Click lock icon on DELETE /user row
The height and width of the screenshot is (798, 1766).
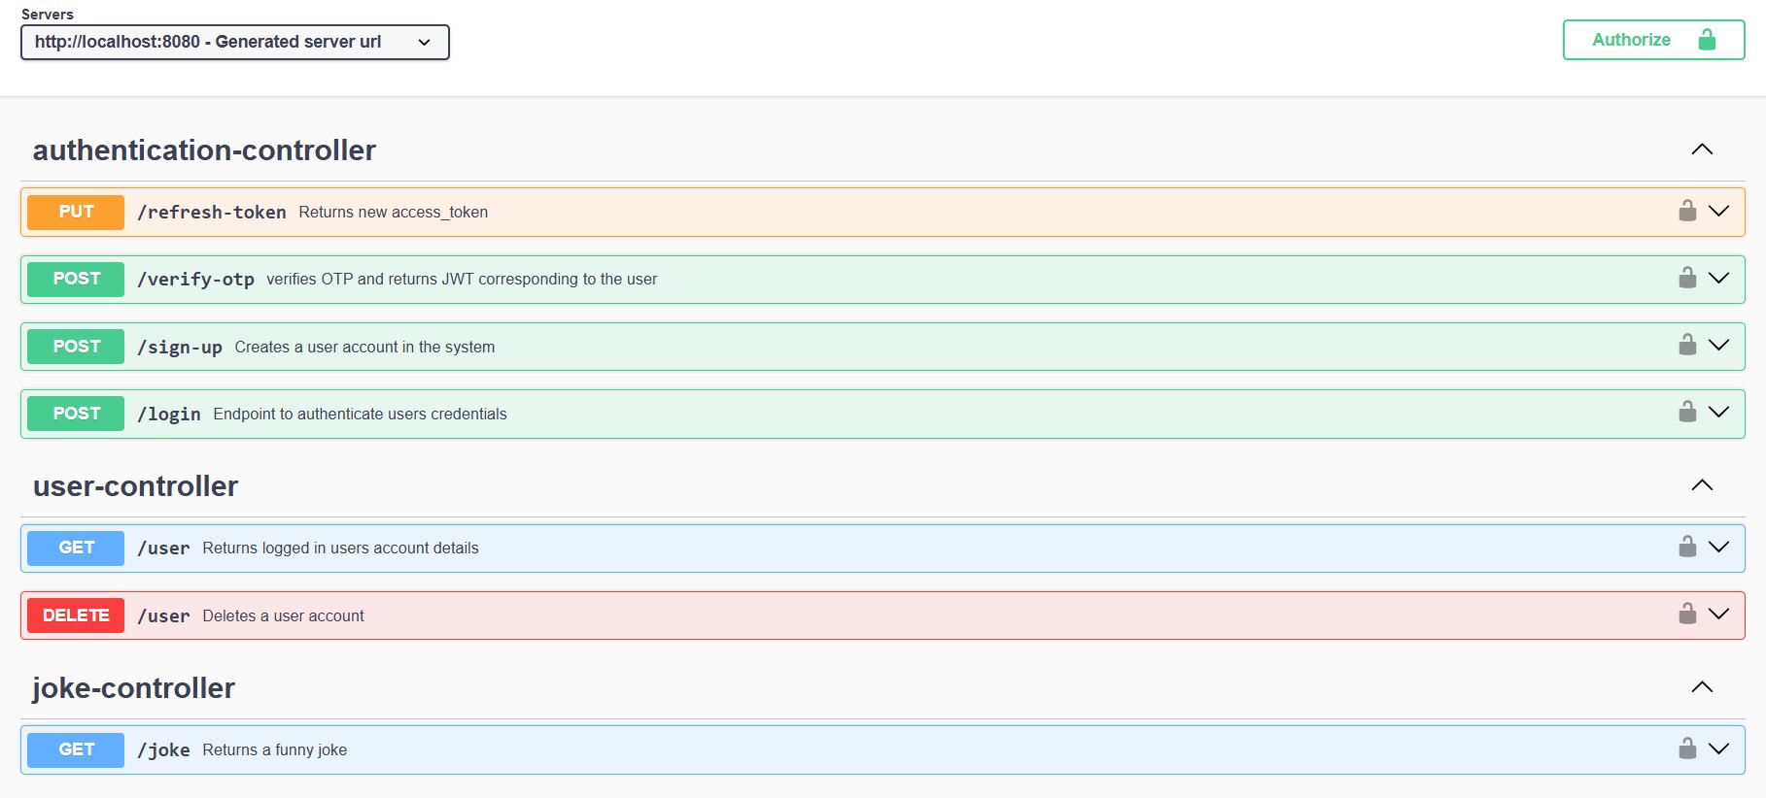point(1687,614)
